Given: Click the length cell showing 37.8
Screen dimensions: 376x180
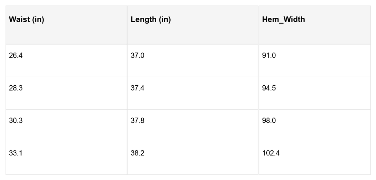Looking at the screenshot, I should (x=137, y=121).
